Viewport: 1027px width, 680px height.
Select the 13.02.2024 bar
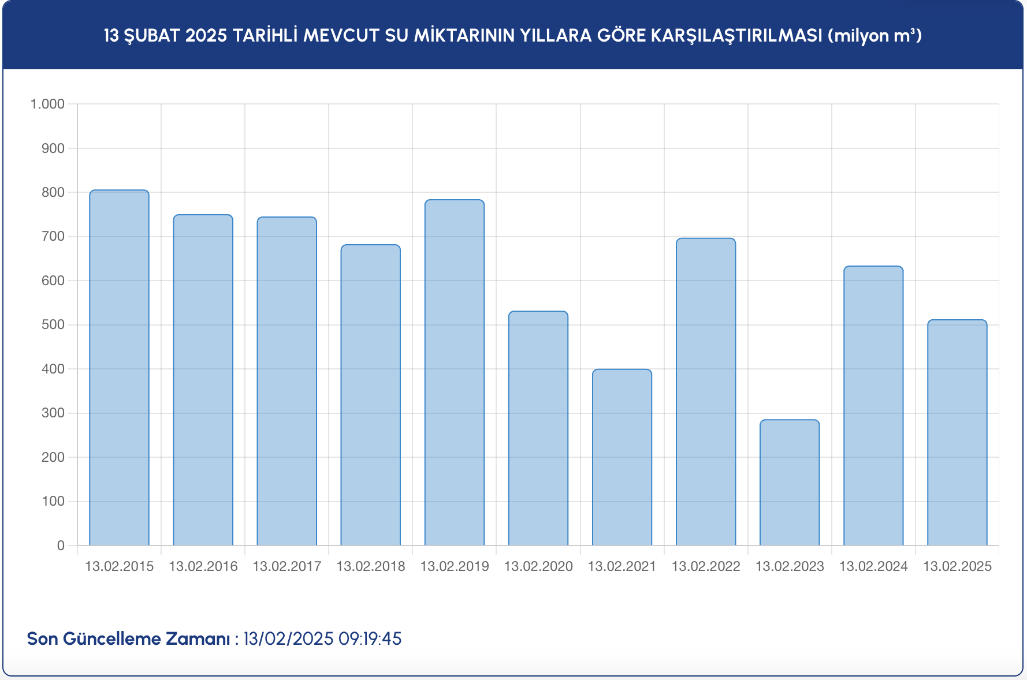coord(873,406)
